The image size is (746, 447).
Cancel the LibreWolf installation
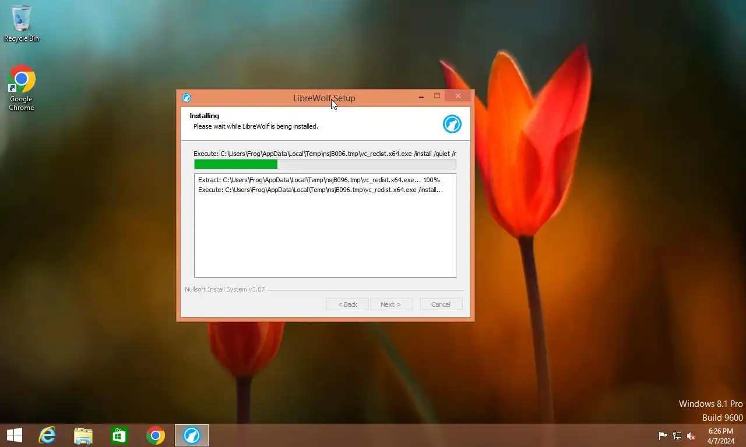click(x=441, y=304)
